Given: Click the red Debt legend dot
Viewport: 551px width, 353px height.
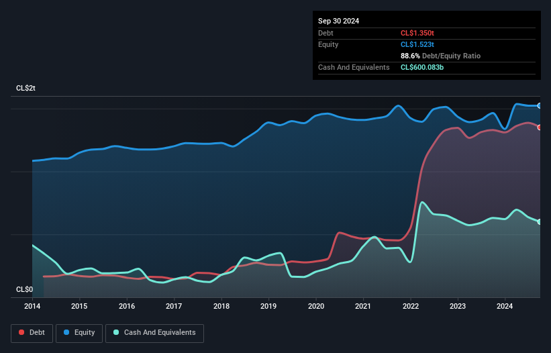Looking at the screenshot, I should [22, 332].
